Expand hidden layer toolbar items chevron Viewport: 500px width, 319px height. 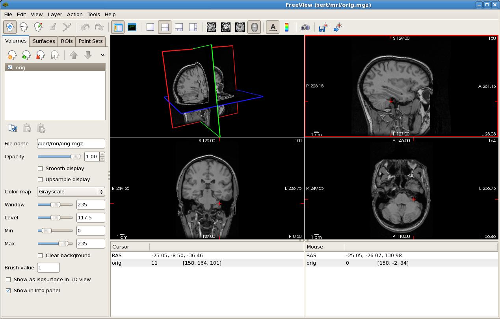(102, 55)
